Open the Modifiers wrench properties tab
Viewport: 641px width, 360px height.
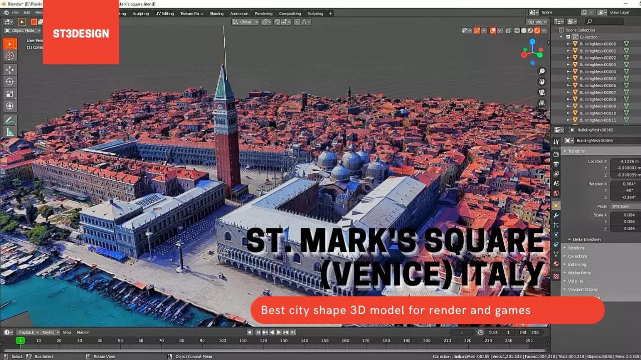556,215
